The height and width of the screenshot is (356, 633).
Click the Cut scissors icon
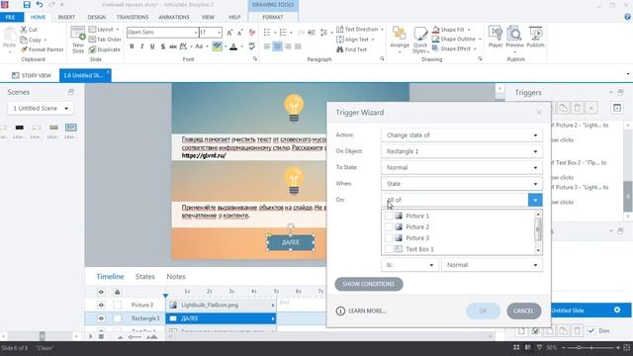click(x=24, y=30)
